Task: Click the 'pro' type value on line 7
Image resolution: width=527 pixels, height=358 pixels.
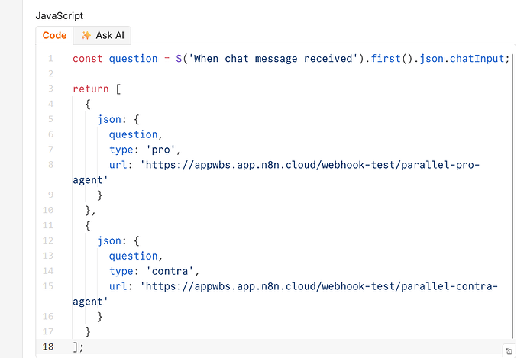Action: click(160, 150)
